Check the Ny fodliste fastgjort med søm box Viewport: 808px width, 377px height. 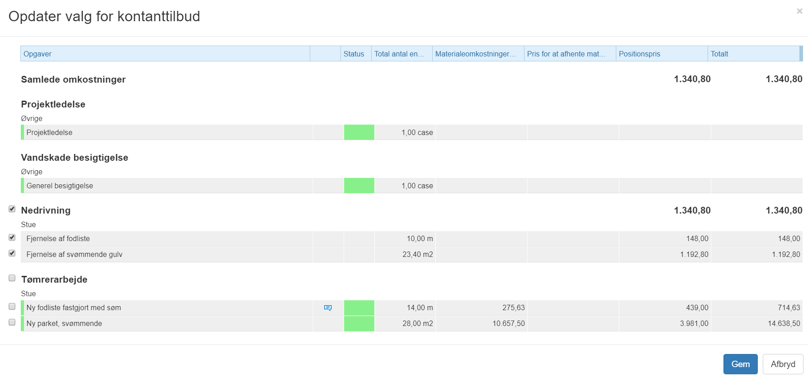(x=12, y=307)
